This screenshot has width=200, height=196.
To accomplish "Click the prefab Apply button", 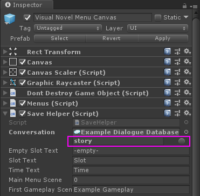I will pyautogui.click(x=163, y=38).
